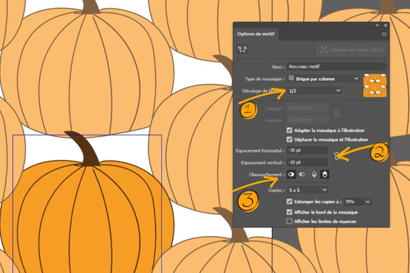
Task: Click the pumpkin pattern preview thumbnail
Action: 375,85
